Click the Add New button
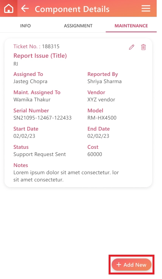The height and width of the screenshot is (279, 162). [x=131, y=265]
